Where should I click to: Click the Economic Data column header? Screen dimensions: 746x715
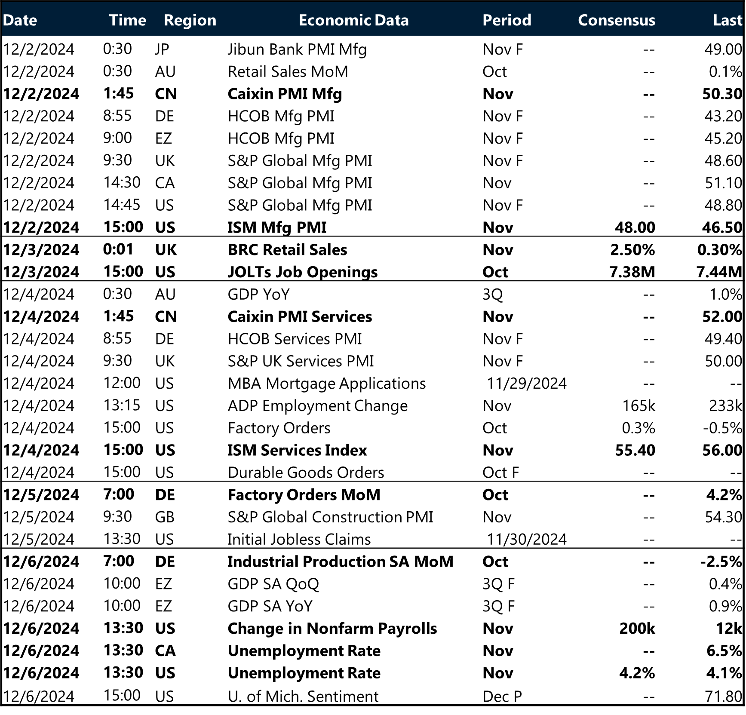353,20
